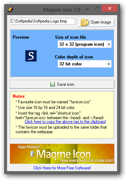Click the note about uploading favicon folder
Image resolution: width=127 pixels, height=181 pixels.
61,129
